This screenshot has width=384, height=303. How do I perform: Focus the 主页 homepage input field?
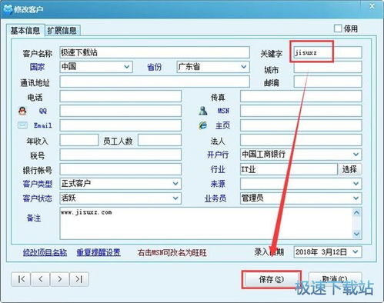[301, 125]
